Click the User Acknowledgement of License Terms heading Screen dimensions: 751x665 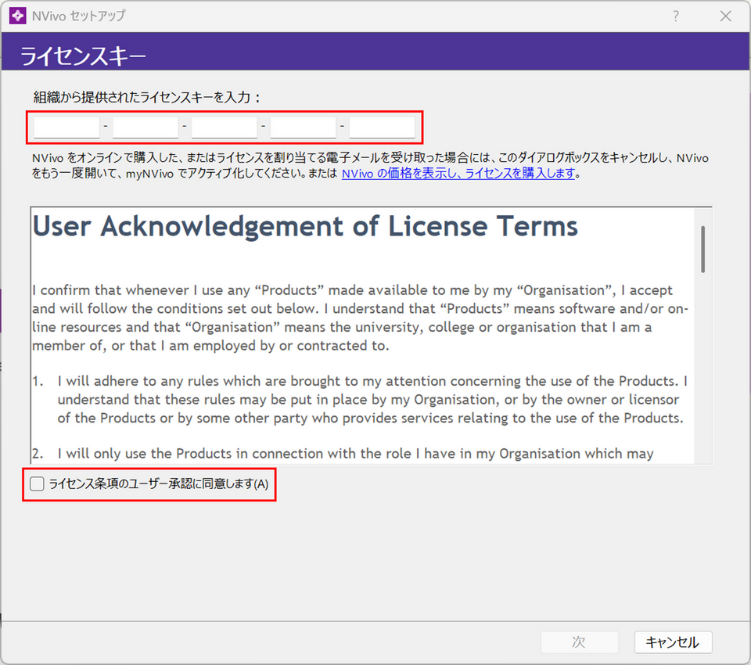click(x=305, y=227)
